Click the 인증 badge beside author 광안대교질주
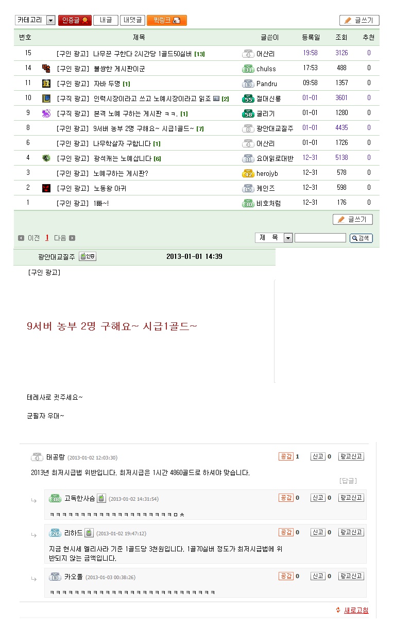This screenshot has width=411, height=623. point(88,256)
